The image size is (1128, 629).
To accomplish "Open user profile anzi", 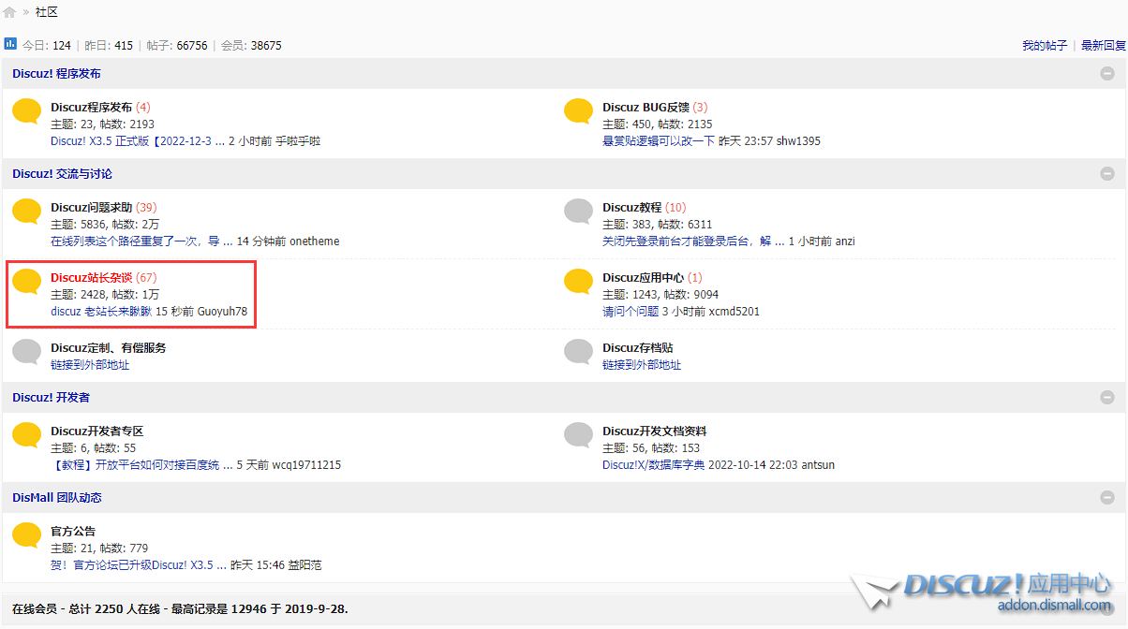I will (x=845, y=241).
